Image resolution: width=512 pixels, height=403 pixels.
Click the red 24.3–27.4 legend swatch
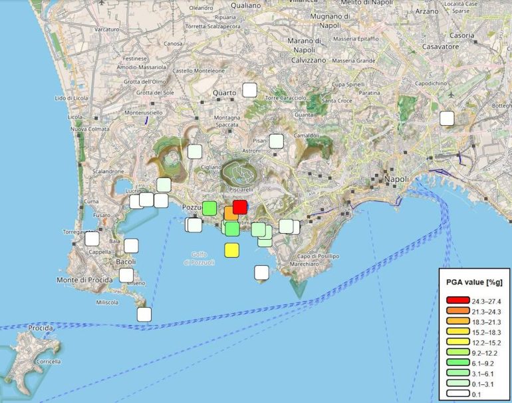click(457, 302)
